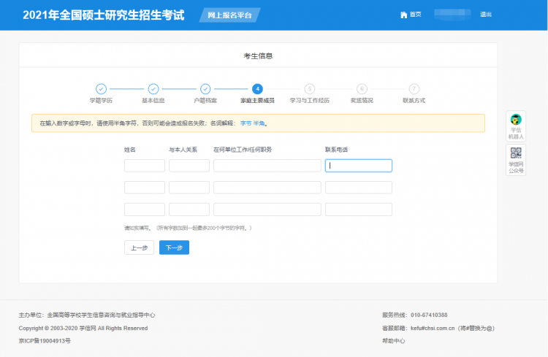Click the third row 在何单位工作 input field

pos(267,210)
